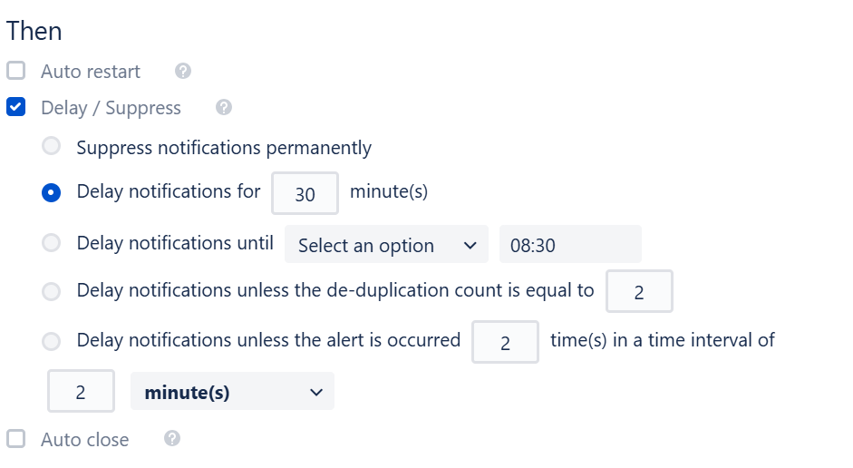Viewport: 853px width, 468px height.
Task: Click the Delay / Suppress label text
Action: [x=111, y=108]
